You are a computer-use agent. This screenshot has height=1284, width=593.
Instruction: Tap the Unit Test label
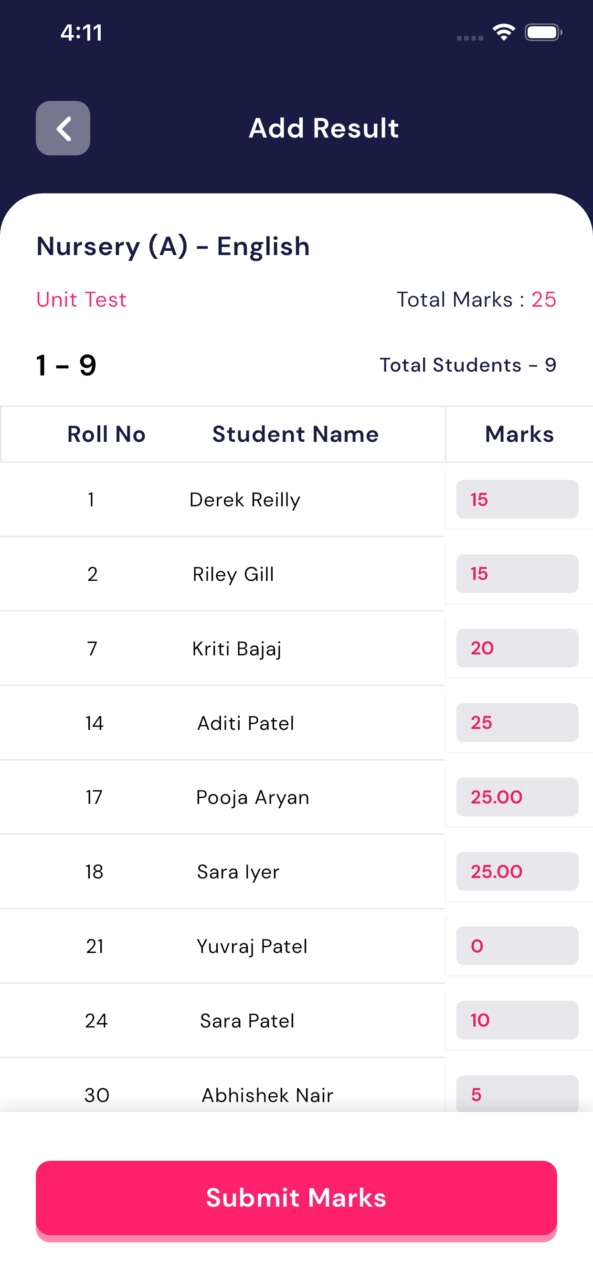(81, 300)
